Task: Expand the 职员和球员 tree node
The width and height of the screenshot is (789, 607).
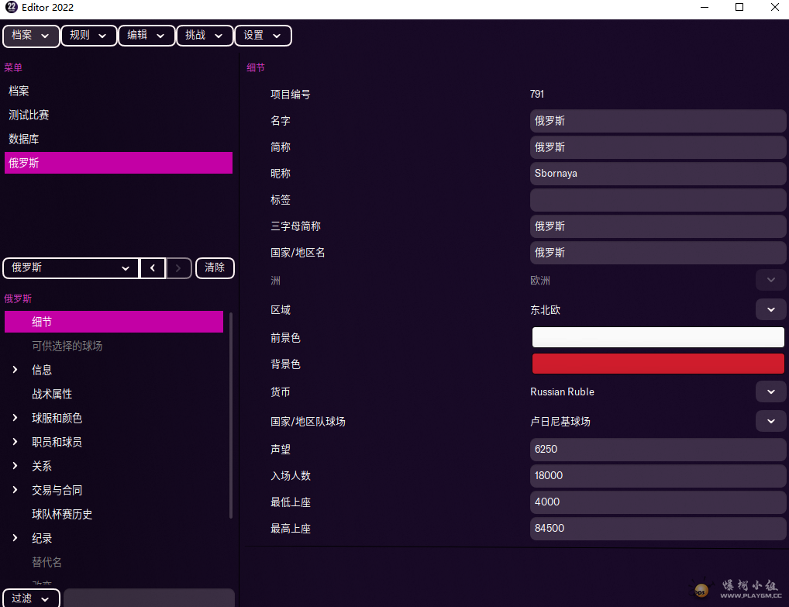Action: coord(16,443)
